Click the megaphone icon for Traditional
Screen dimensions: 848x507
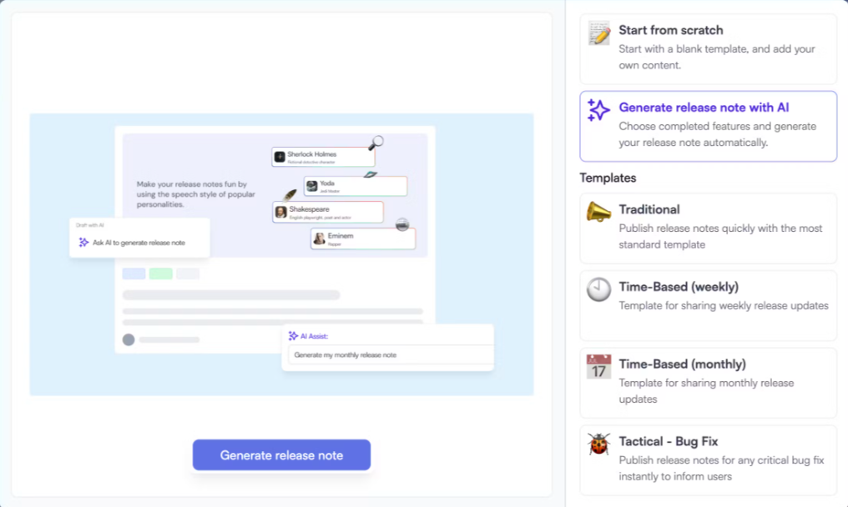point(598,212)
